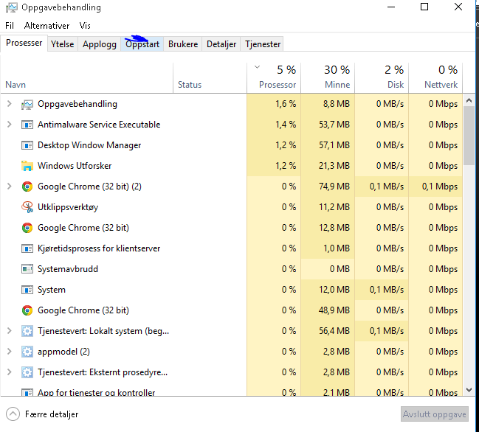Switch to the Oppstart tab
479x432 pixels.
click(x=142, y=44)
